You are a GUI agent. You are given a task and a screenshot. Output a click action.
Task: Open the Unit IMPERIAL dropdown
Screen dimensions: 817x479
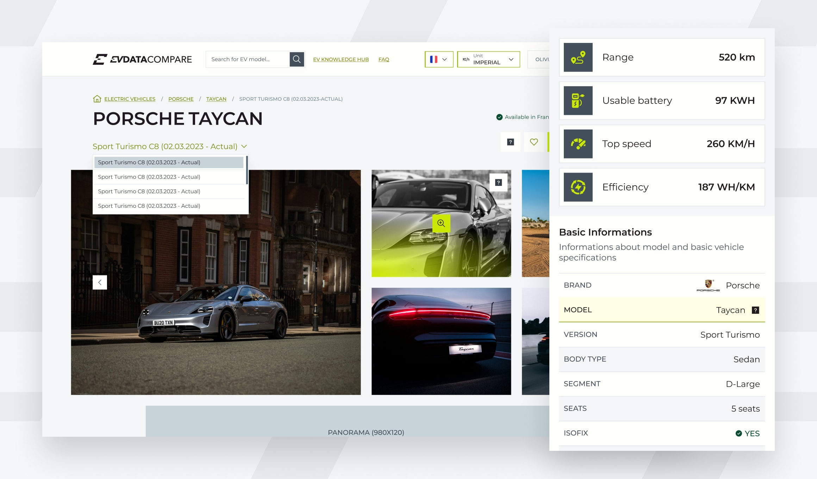click(488, 59)
